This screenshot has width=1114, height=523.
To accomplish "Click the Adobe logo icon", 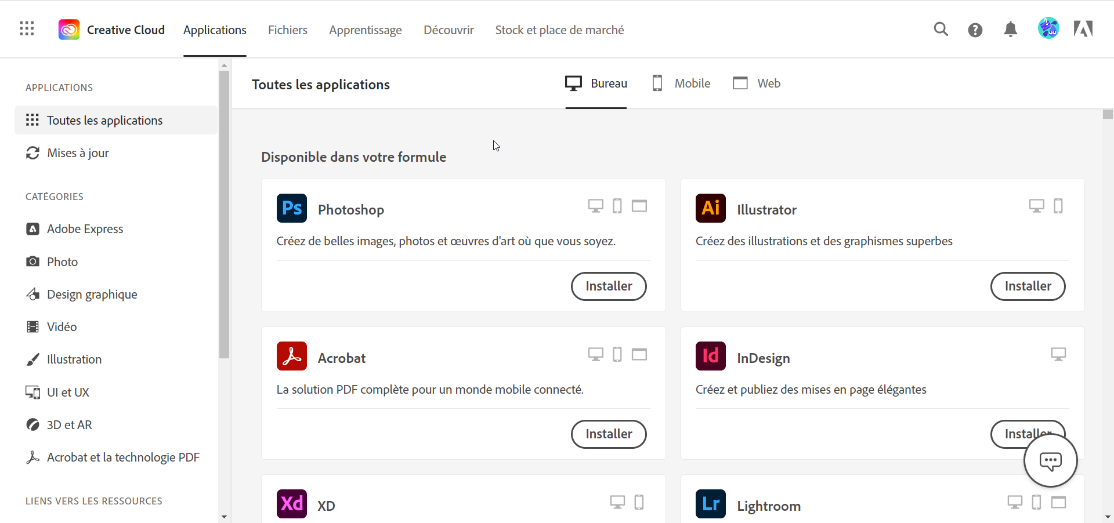I will [1083, 28].
